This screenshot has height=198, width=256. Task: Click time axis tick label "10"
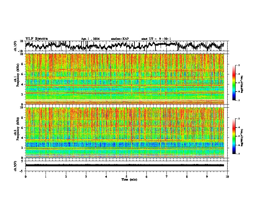point(227,177)
